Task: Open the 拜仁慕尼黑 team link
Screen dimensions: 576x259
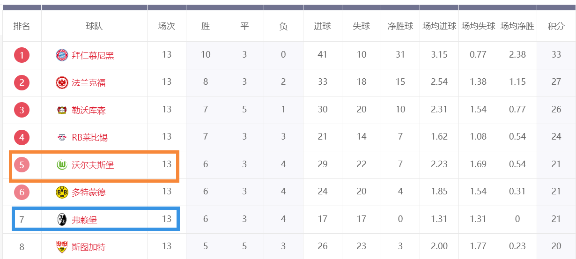Action: pyautogui.click(x=93, y=55)
